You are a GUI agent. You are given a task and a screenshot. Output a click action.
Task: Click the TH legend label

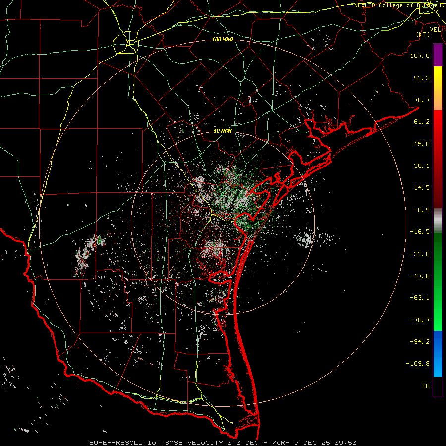pos(426,386)
